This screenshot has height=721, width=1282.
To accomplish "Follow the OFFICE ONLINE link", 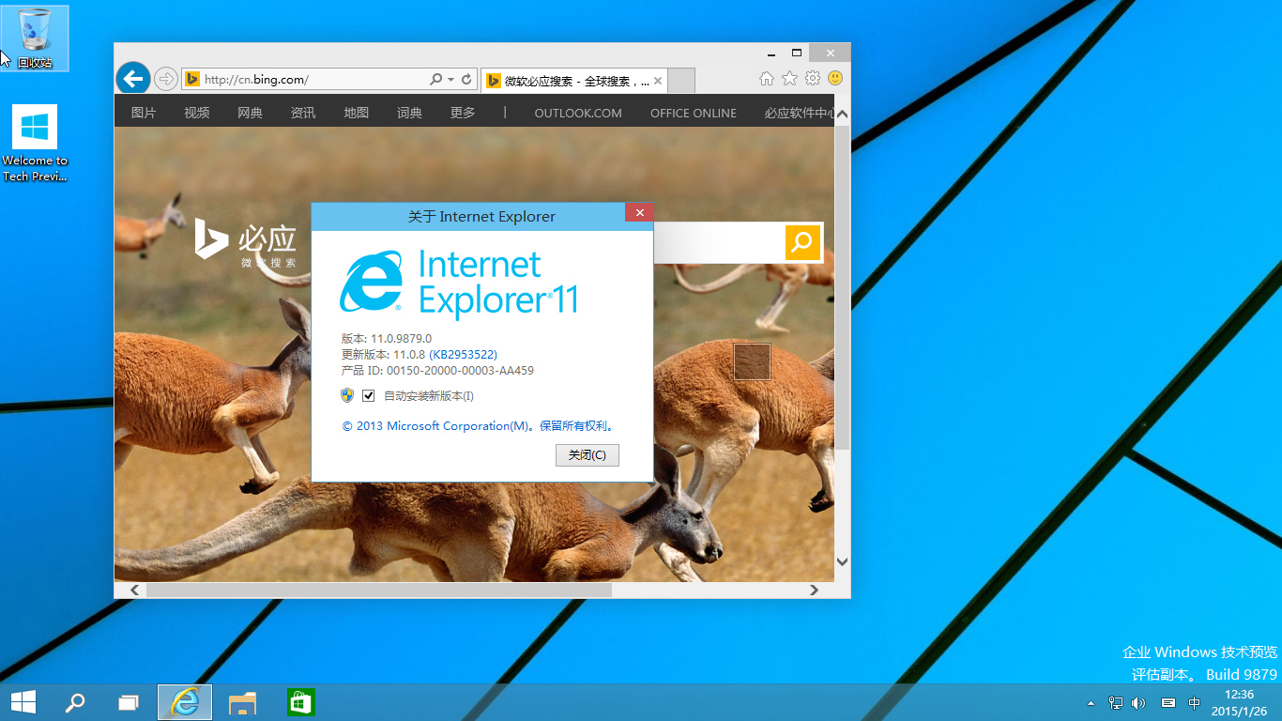I will pyautogui.click(x=694, y=113).
